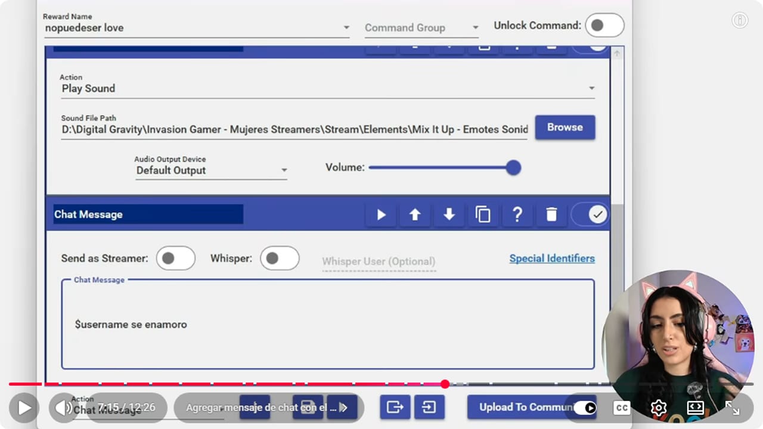This screenshot has width=763, height=429.
Task: Enable Send as Streamer switch
Action: 175,259
